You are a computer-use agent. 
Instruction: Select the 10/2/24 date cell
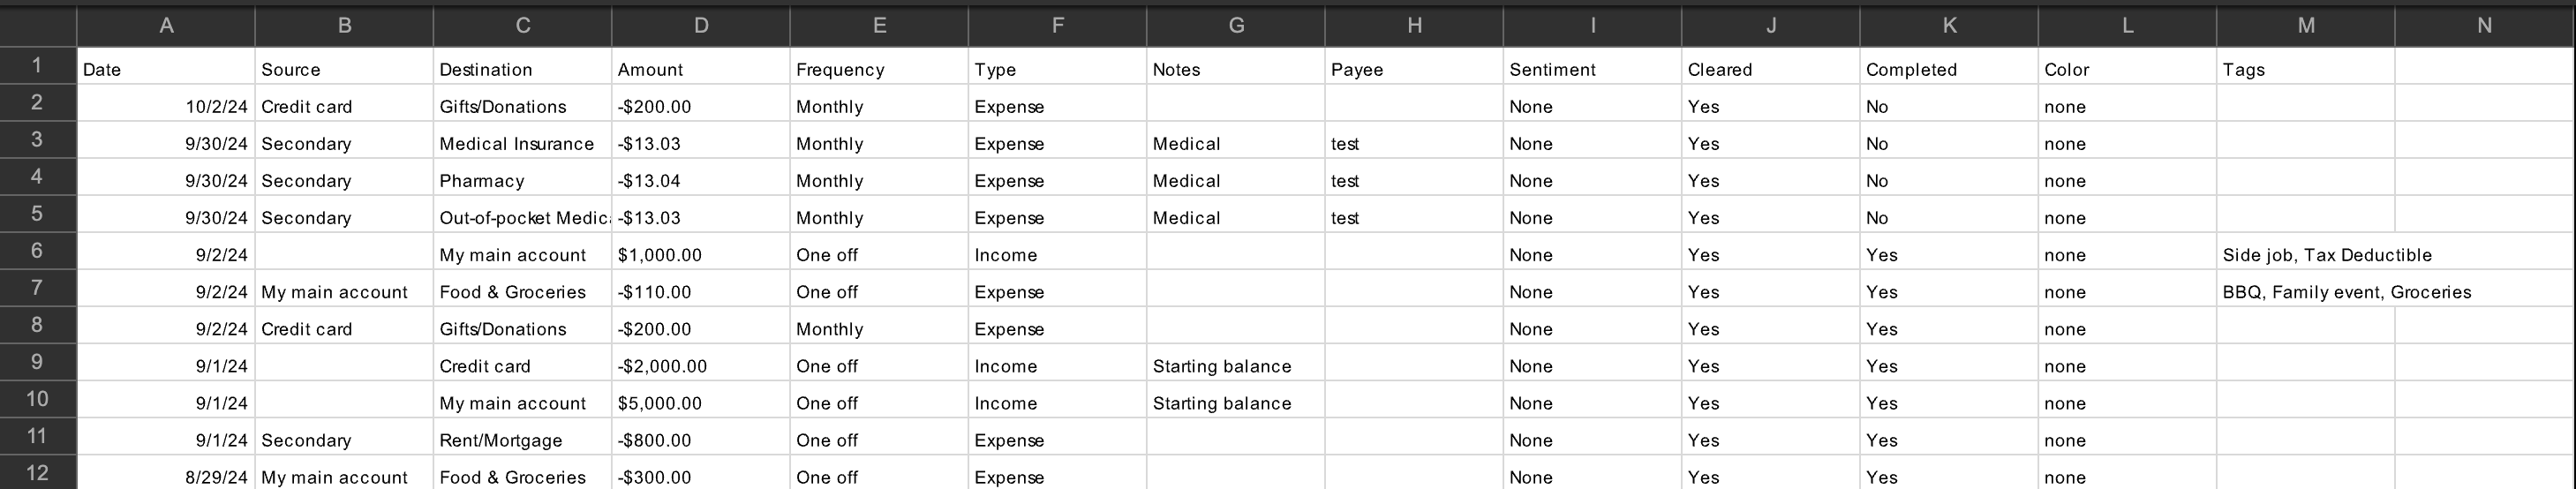[166, 107]
